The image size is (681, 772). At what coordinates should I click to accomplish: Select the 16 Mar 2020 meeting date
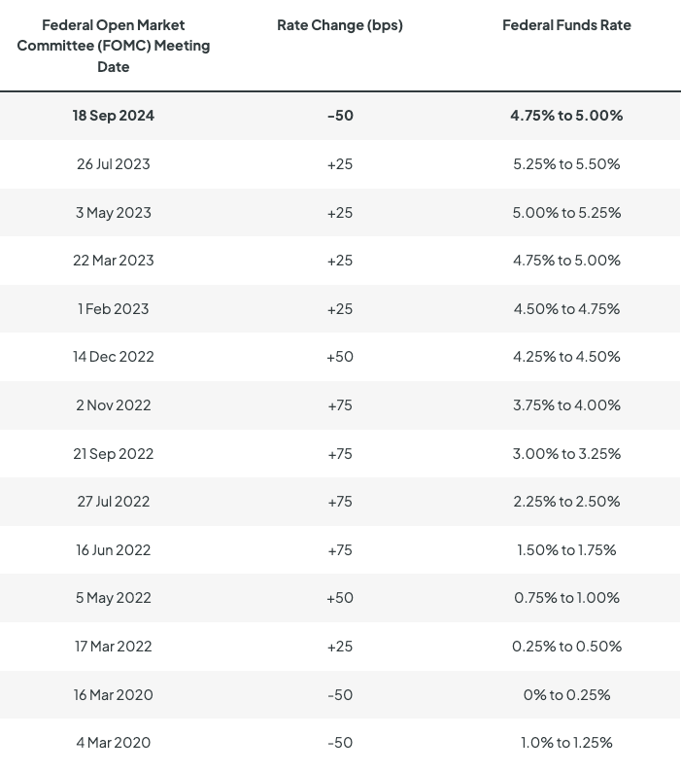pos(114,695)
